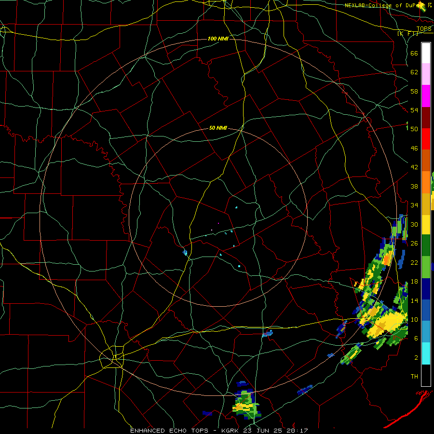Click the '26' legend value
Viewport: 434px width, 434px height.
pos(414,244)
